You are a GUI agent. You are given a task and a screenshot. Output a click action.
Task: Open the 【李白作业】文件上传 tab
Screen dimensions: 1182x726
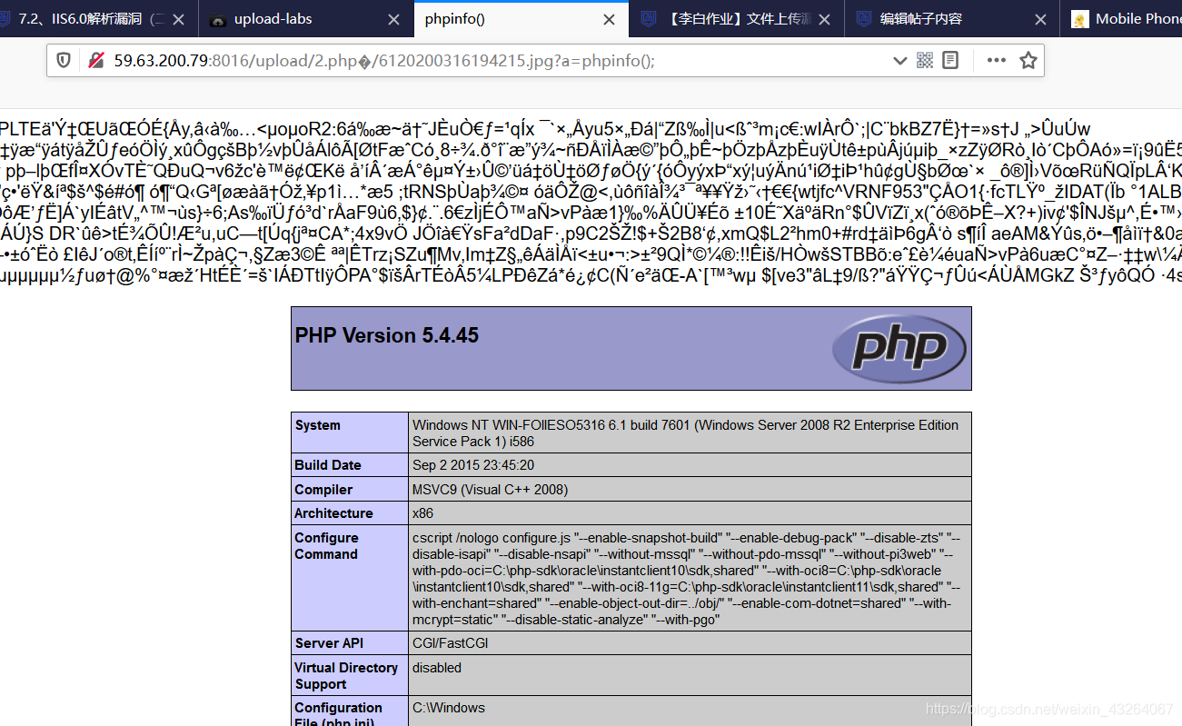click(x=735, y=19)
